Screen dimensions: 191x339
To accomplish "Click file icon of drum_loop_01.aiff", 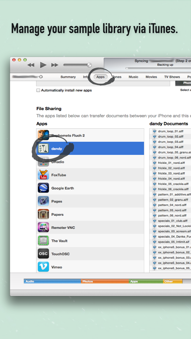I will pyautogui.click(x=155, y=131).
